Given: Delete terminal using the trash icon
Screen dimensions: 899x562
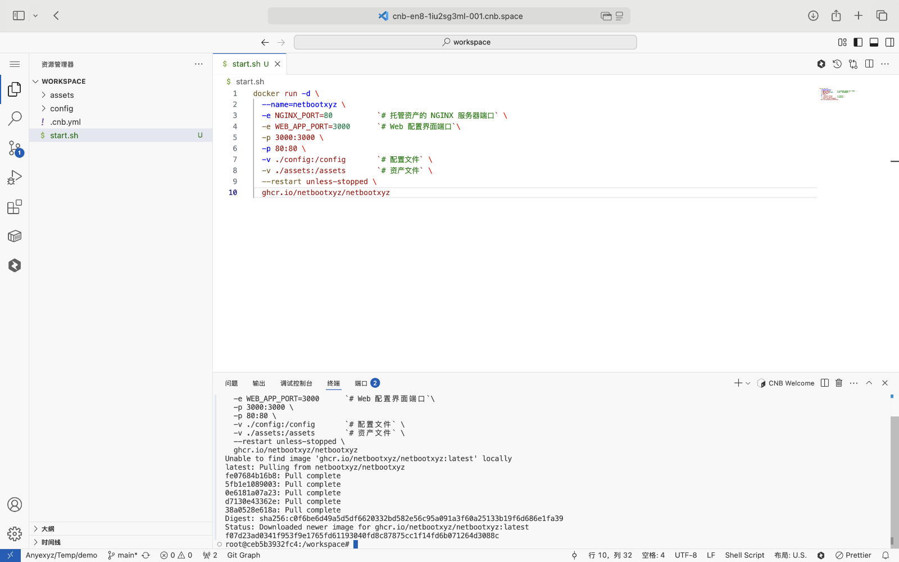Looking at the screenshot, I should [x=839, y=383].
